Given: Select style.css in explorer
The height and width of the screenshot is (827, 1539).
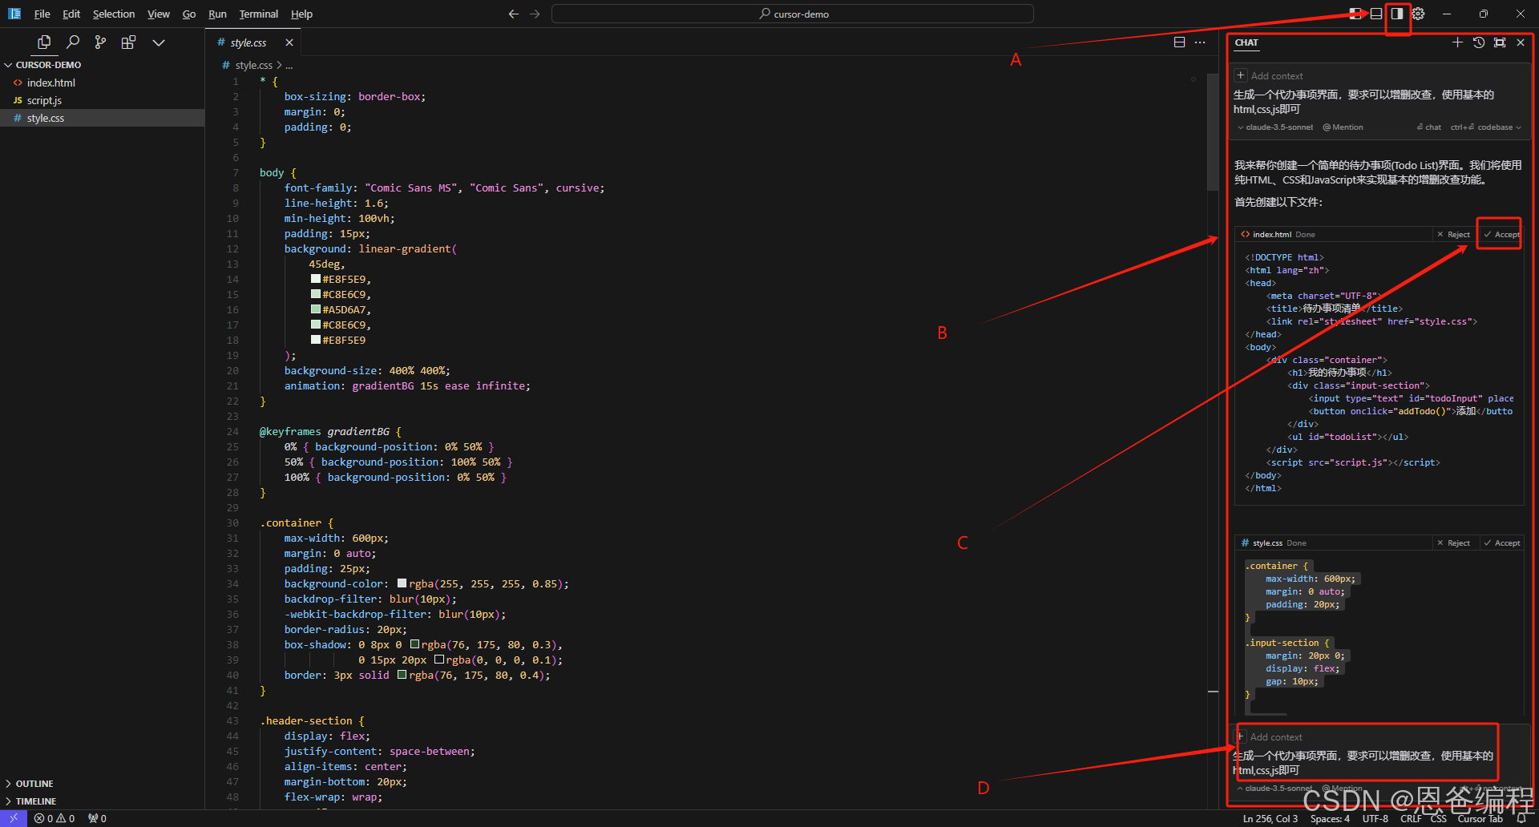Looking at the screenshot, I should pos(46,118).
